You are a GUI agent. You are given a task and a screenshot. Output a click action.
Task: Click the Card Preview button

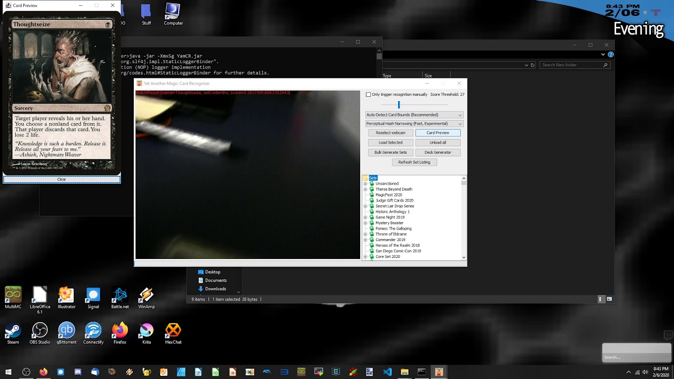438,133
